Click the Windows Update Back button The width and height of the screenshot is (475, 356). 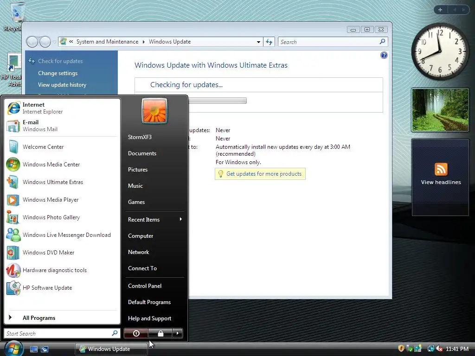(x=32, y=42)
